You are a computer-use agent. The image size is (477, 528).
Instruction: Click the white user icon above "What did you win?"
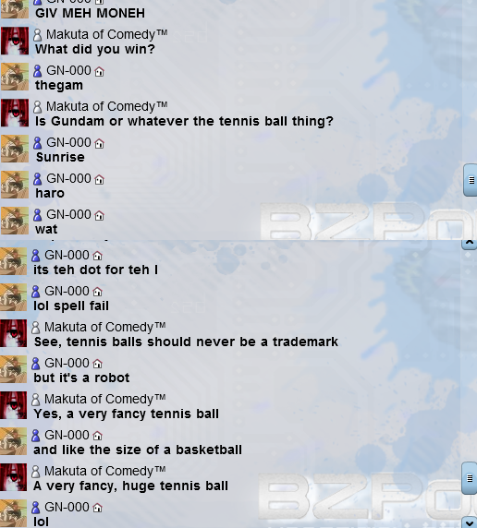point(38,35)
